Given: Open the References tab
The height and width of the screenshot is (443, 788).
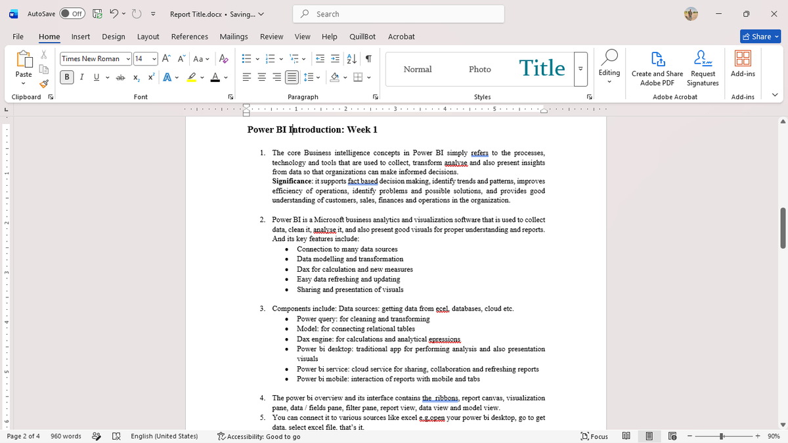Looking at the screenshot, I should 190,37.
